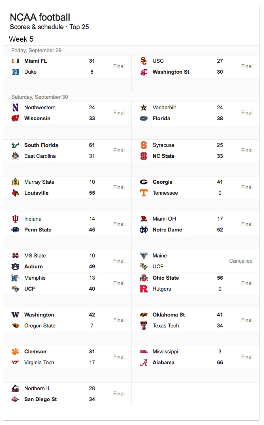The width and height of the screenshot is (264, 425).
Task: Open the Washington St team link
Action: pos(171,72)
